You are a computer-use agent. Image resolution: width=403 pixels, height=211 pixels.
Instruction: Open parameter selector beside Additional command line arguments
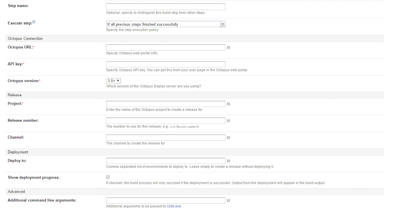click(228, 200)
